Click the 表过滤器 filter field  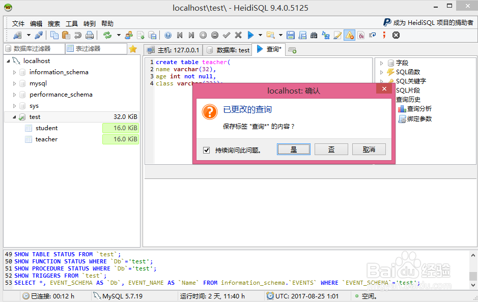point(96,49)
